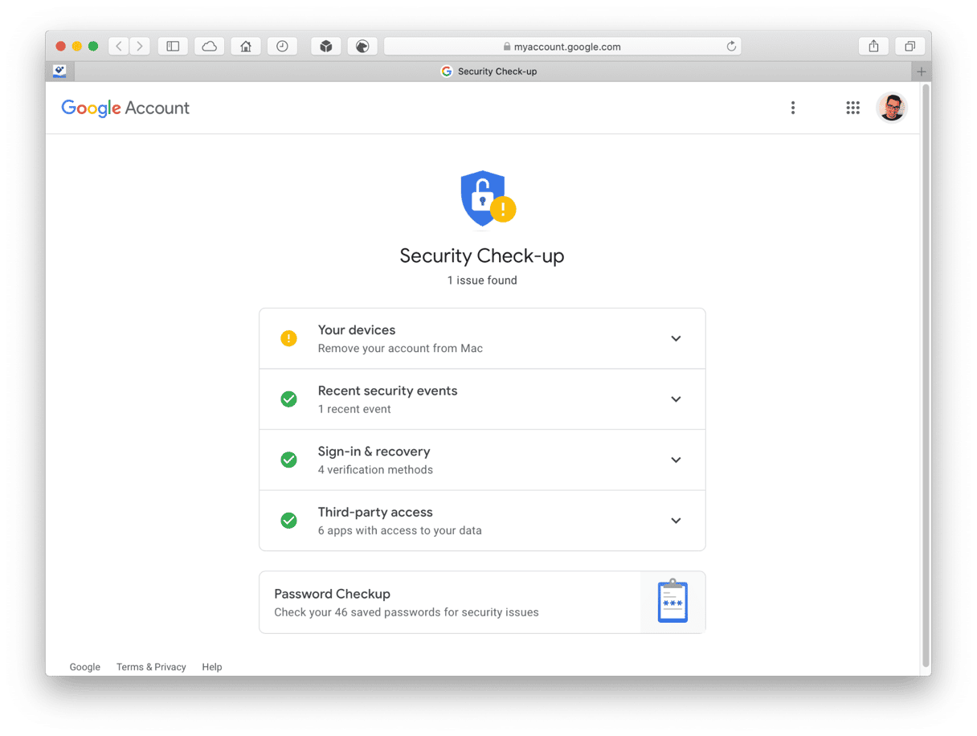Open a new tab with plus button
The image size is (977, 736).
(x=922, y=72)
